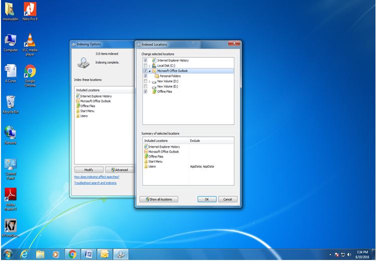Open the Computer desktop icon
The image size is (377, 261).
(x=11, y=43)
